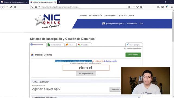Log out with the Salir link
The height and width of the screenshot is (98, 174).
pyautogui.click(x=141, y=24)
